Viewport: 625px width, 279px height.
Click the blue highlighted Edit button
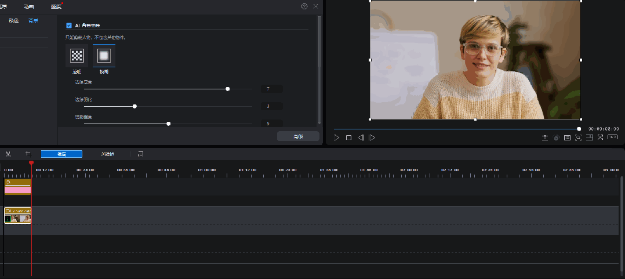[x=62, y=154]
